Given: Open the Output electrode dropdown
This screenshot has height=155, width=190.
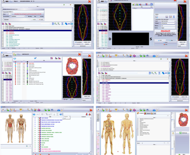Looking at the screenshot, I should (168, 23).
